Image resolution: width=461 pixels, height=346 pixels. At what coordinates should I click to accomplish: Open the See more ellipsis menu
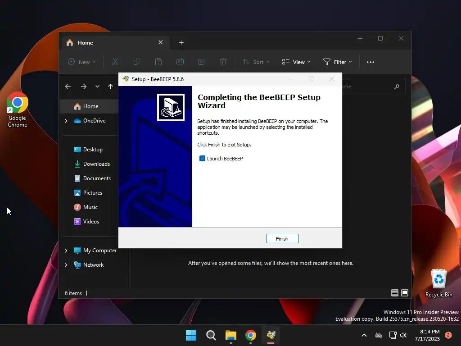[371, 62]
